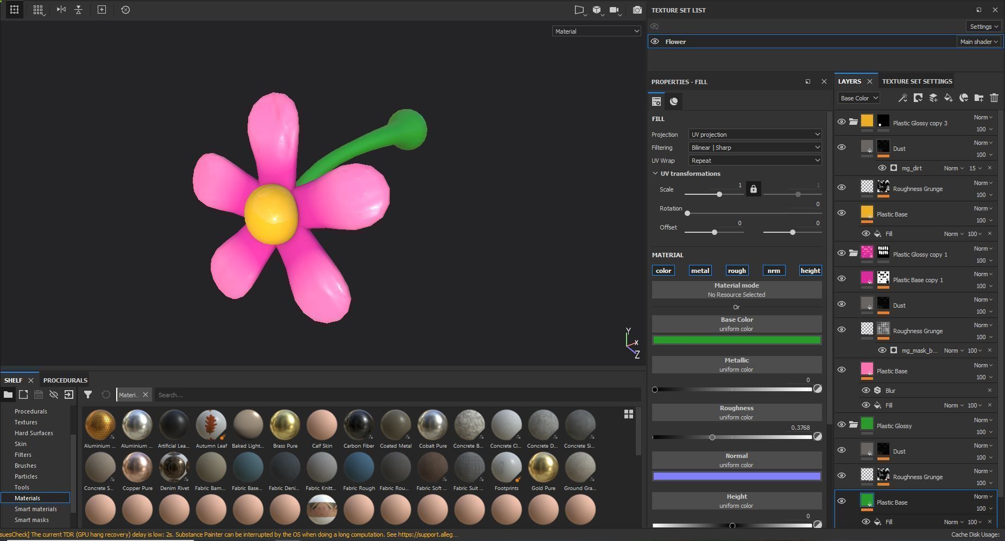Viewport: 1005px width, 541px height.
Task: Open the Main shader dropdown
Action: coord(979,42)
